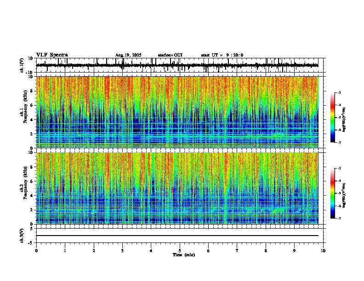The image size is (364, 281).
Task: Click the time axis tick label "4"
Action: (151, 251)
